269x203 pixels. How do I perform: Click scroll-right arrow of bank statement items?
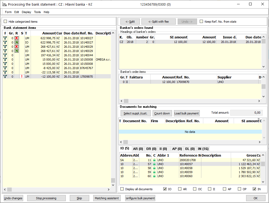(x=109, y=189)
